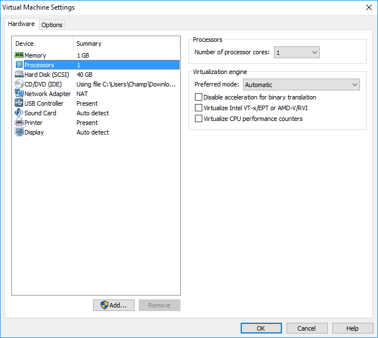Click Display's Auto detect summary

(93, 132)
